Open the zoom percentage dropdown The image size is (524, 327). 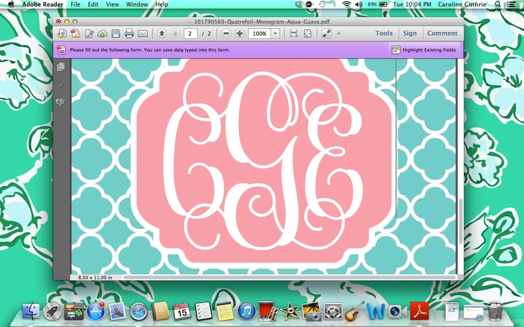[275, 33]
